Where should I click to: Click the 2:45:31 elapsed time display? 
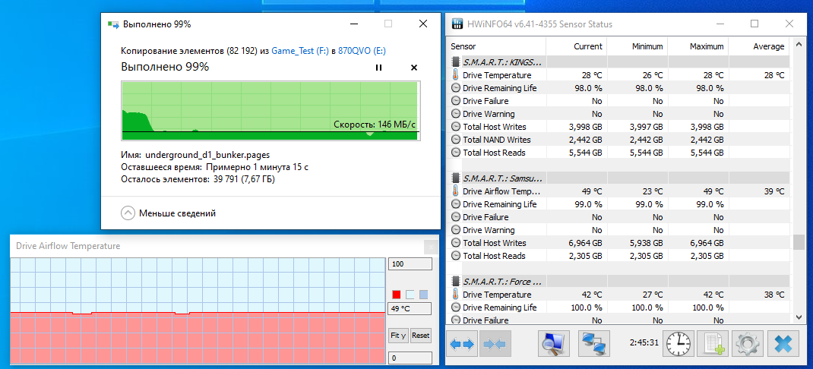pos(644,342)
